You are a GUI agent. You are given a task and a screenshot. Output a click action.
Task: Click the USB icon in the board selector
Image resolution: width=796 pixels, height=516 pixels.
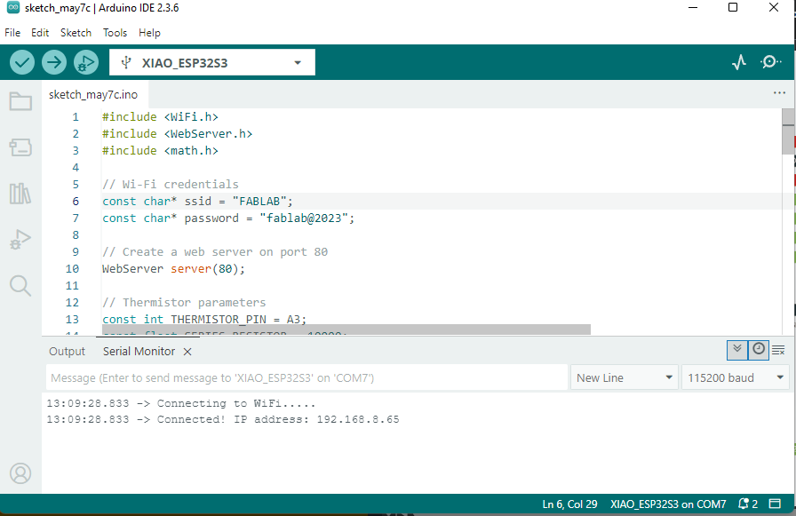click(126, 63)
